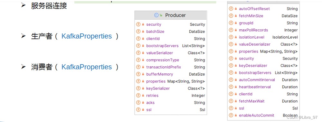Click the Producer class title header
322x122 pixels.
point(171,15)
